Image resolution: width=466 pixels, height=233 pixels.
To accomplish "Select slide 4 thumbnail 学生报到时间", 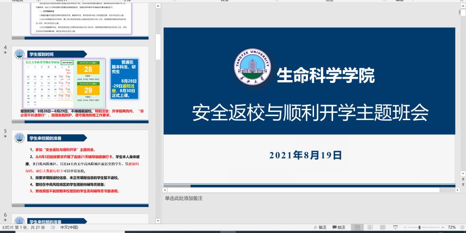I will (80, 84).
